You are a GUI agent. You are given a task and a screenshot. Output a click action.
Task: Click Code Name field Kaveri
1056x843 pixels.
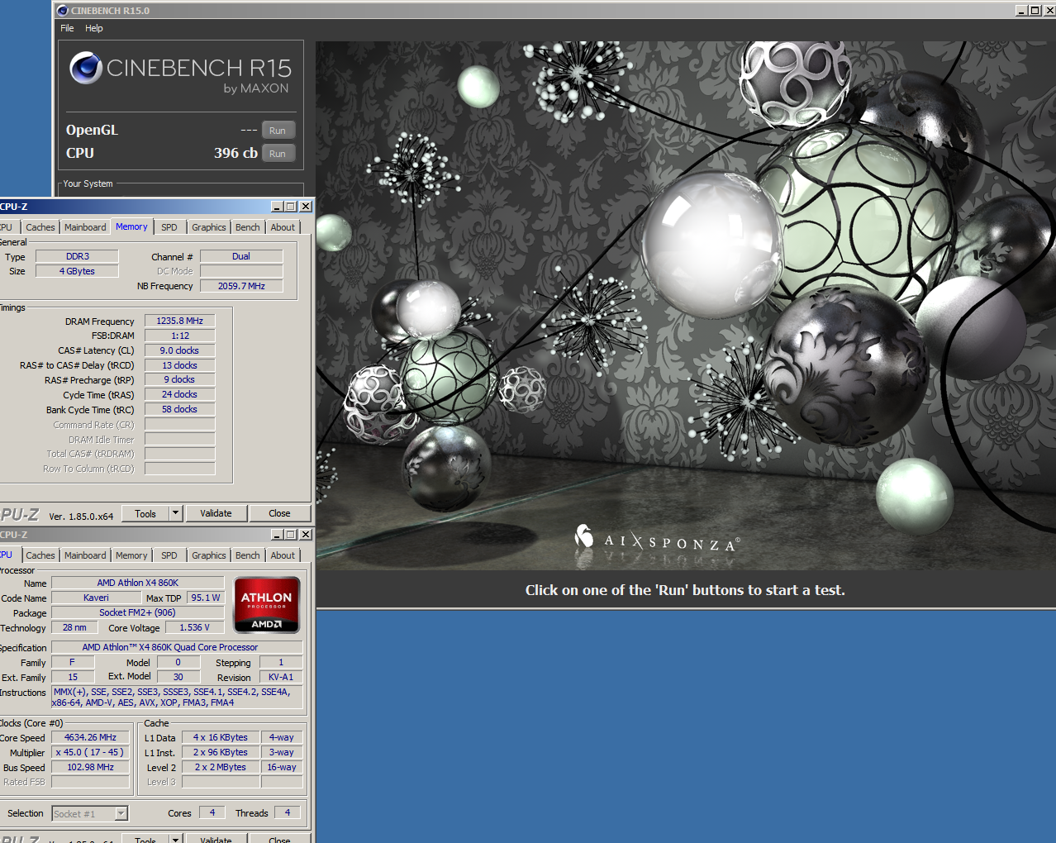coord(96,598)
